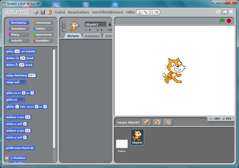
Task: Click the cat sprite on the stage
Action: click(174, 71)
